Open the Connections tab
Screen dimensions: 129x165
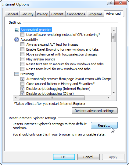[76, 14]
